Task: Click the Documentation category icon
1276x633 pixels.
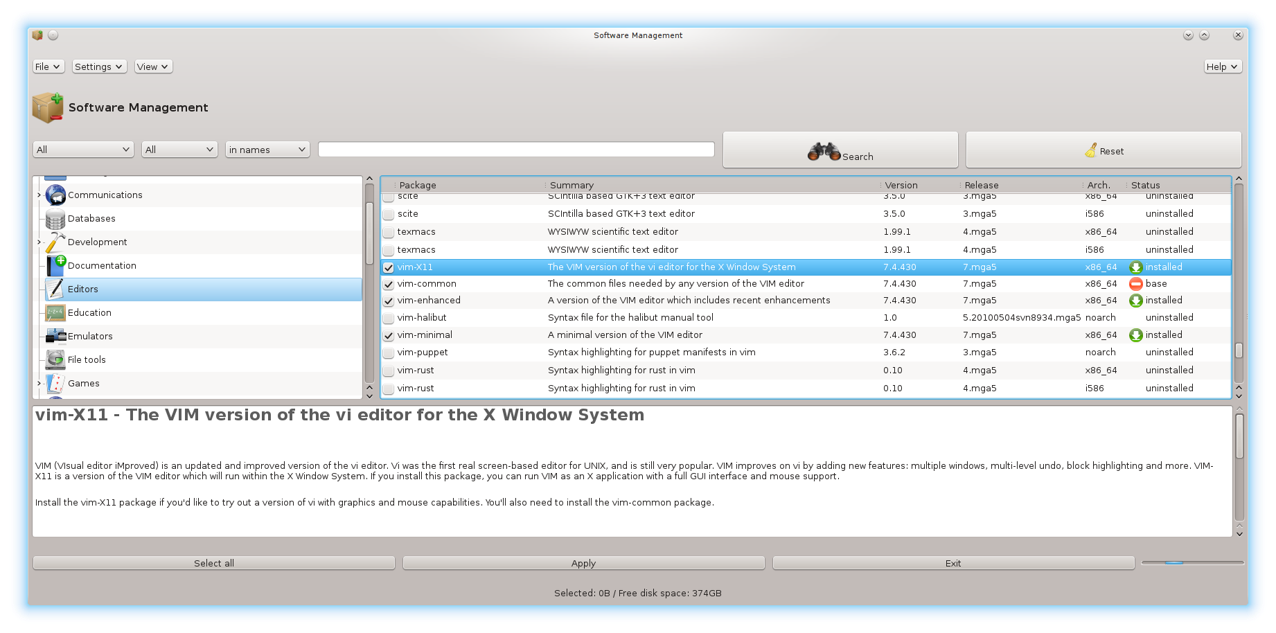Action: pos(55,266)
